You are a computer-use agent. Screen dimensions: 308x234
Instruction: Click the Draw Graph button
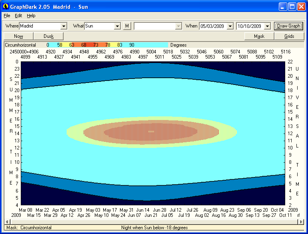pos(289,26)
